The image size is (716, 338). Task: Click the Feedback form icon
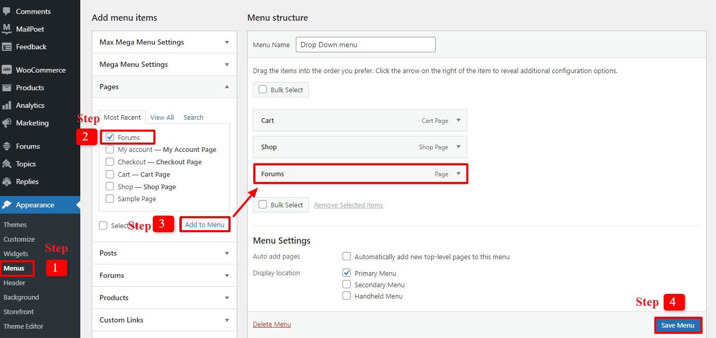[7, 47]
